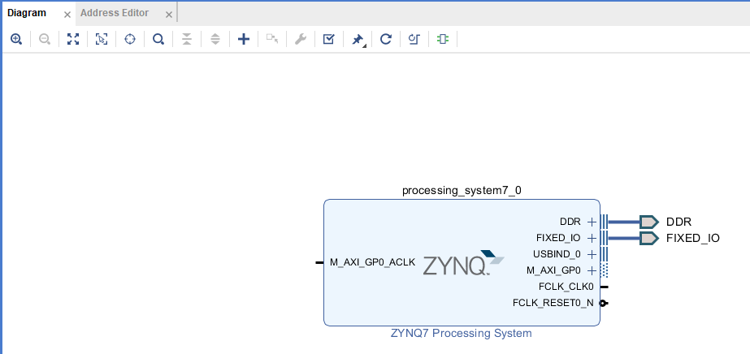Image resolution: width=750 pixels, height=354 pixels.
Task: Click the FCLK_RESET0_N output pin
Action: click(604, 303)
